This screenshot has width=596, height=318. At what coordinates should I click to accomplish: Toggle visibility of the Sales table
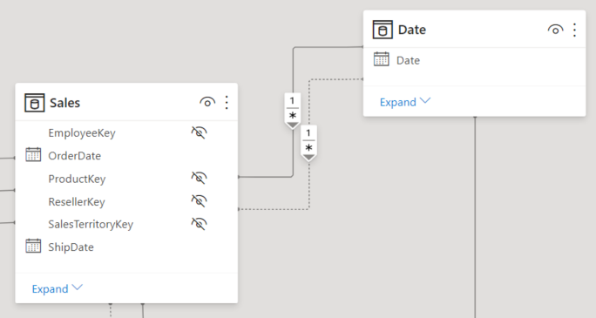207,102
